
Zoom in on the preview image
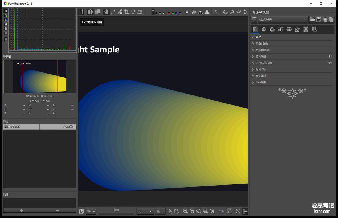(x=192, y=211)
